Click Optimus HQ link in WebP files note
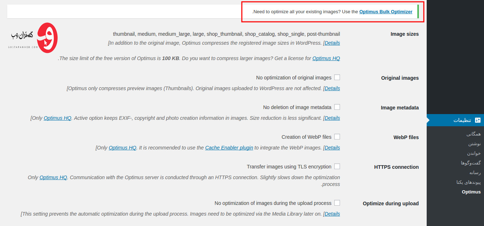The height and width of the screenshot is (226, 484). pyautogui.click(x=123, y=148)
